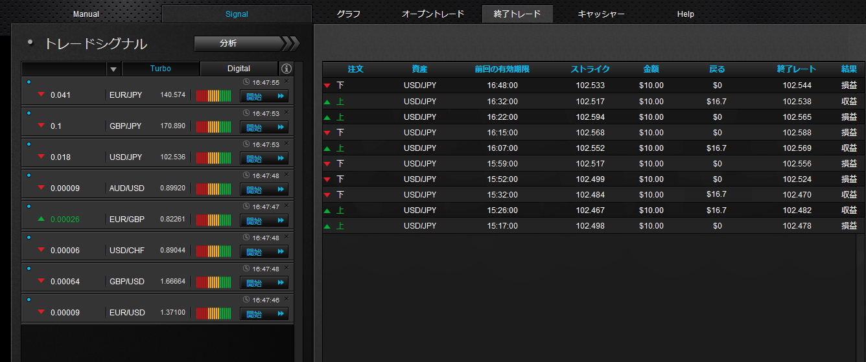Select the Signal tab
Image resolution: width=866 pixels, height=362 pixels.
tap(237, 14)
